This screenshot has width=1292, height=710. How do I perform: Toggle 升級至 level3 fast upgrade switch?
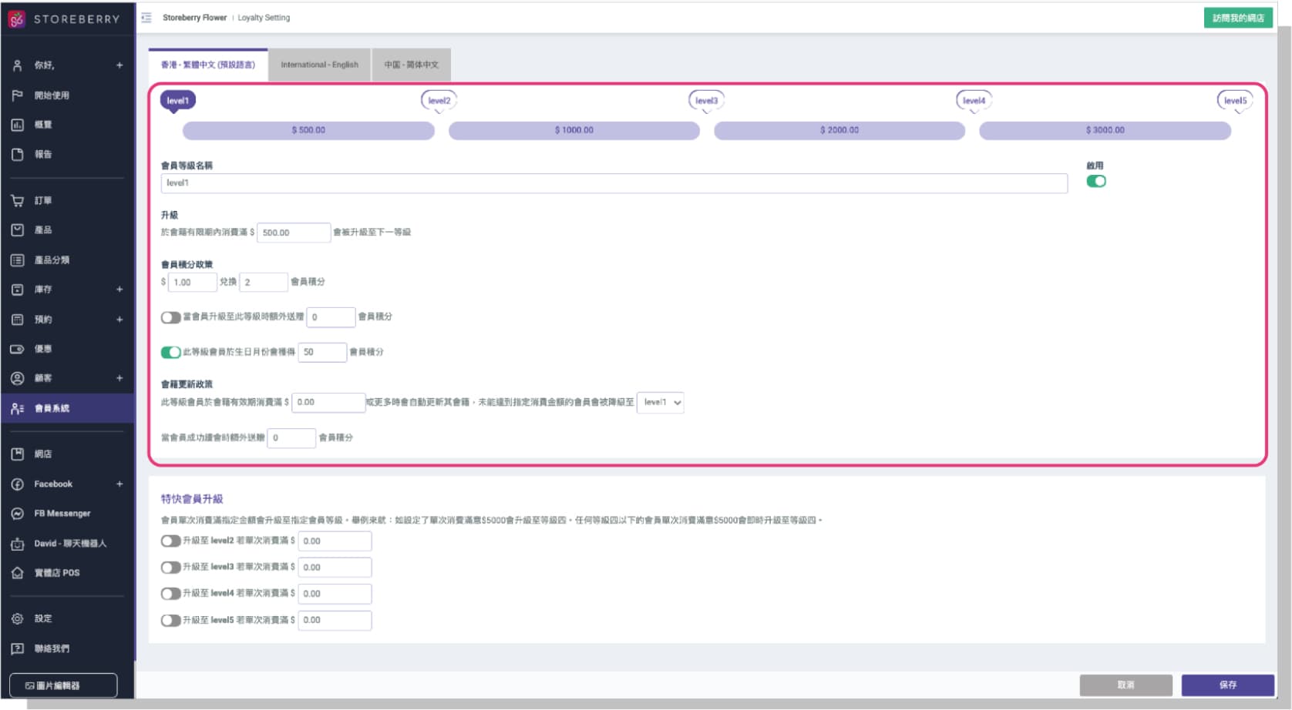pyautogui.click(x=170, y=568)
